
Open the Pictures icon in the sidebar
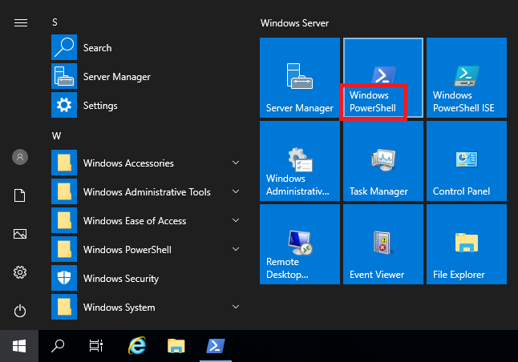point(20,234)
